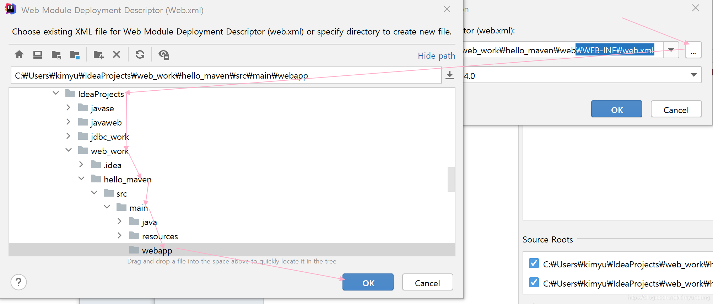Click the browse '...' button for web.xml path
The width and height of the screenshot is (713, 304).
click(x=693, y=50)
